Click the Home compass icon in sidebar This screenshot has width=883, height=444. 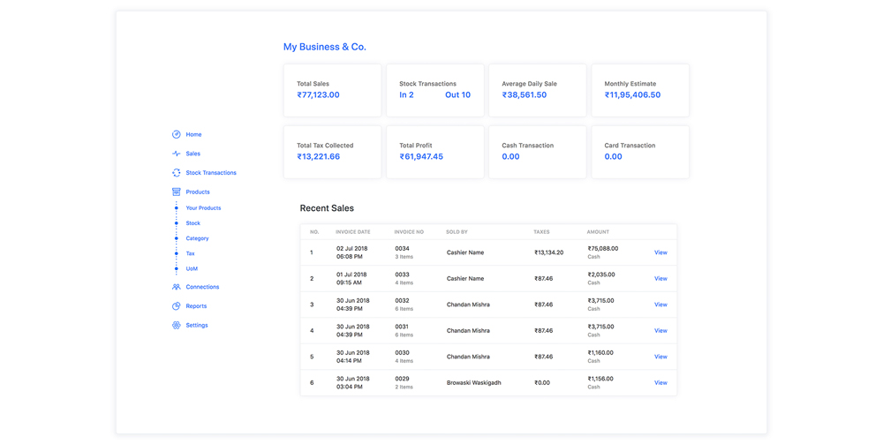(x=177, y=134)
